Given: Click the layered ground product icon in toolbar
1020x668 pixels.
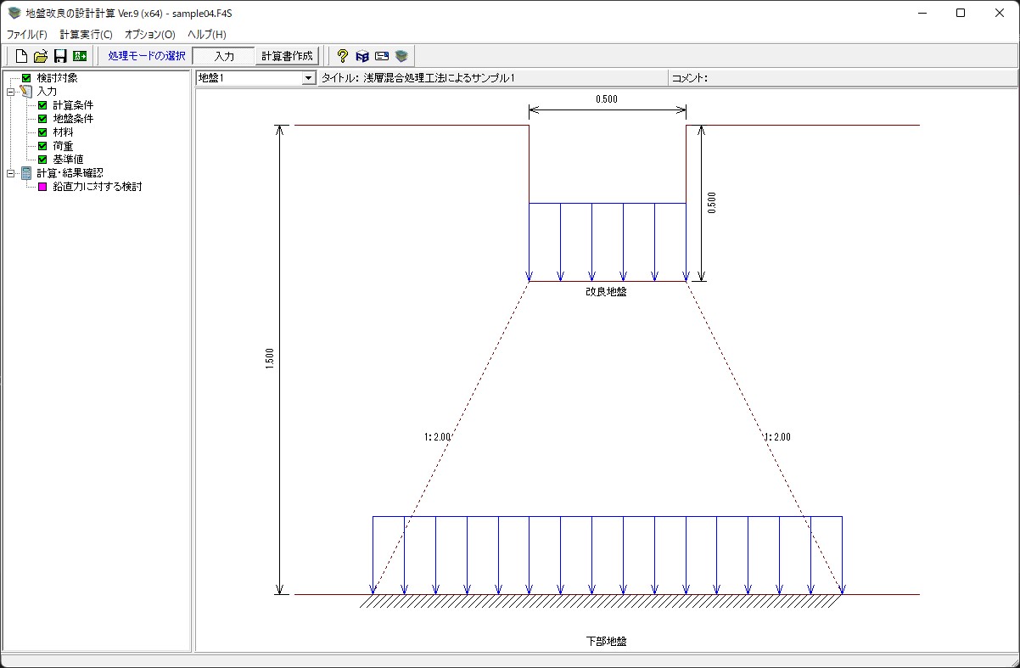Looking at the screenshot, I should (x=401, y=56).
